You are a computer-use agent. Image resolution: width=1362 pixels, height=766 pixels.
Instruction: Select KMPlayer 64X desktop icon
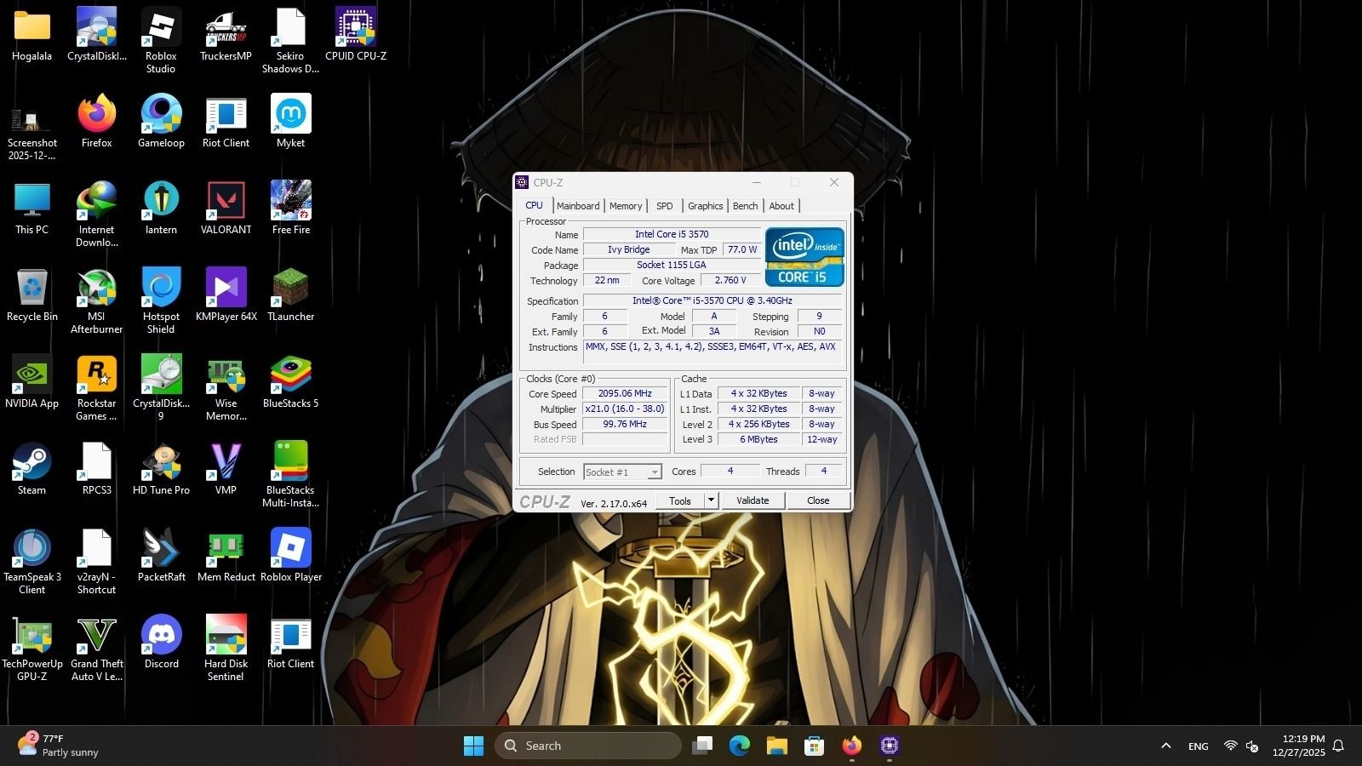pos(226,294)
